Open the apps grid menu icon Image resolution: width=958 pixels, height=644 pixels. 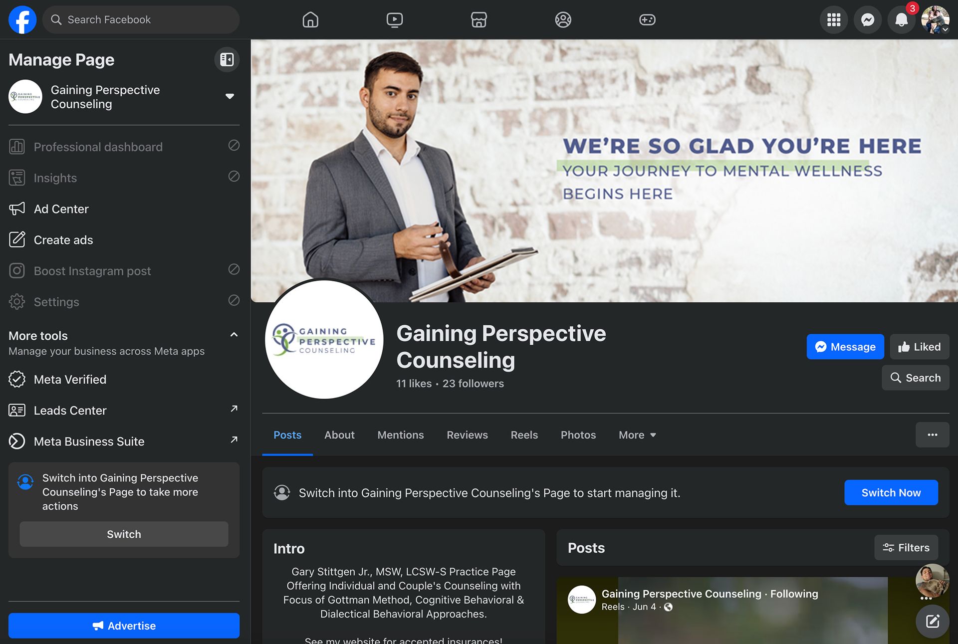[x=834, y=20]
